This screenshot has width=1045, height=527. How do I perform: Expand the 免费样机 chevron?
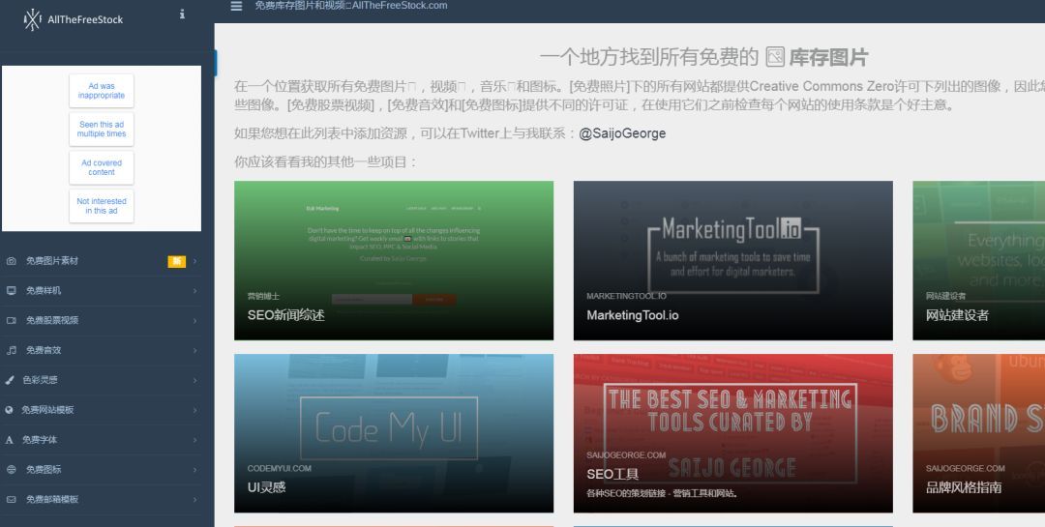pos(195,291)
